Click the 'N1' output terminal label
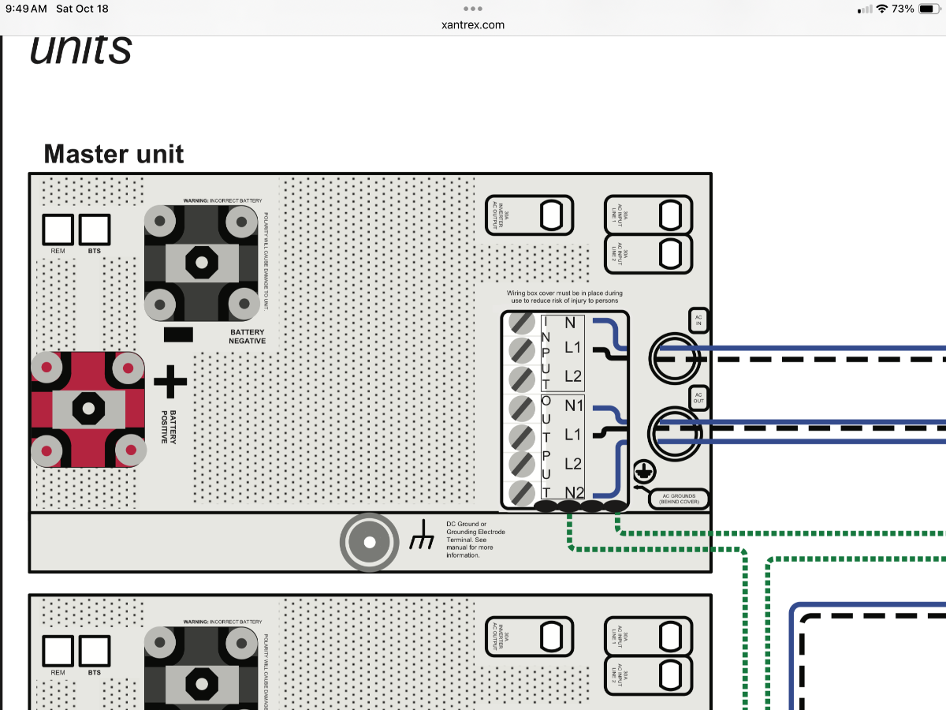The height and width of the screenshot is (710, 946). click(x=574, y=405)
